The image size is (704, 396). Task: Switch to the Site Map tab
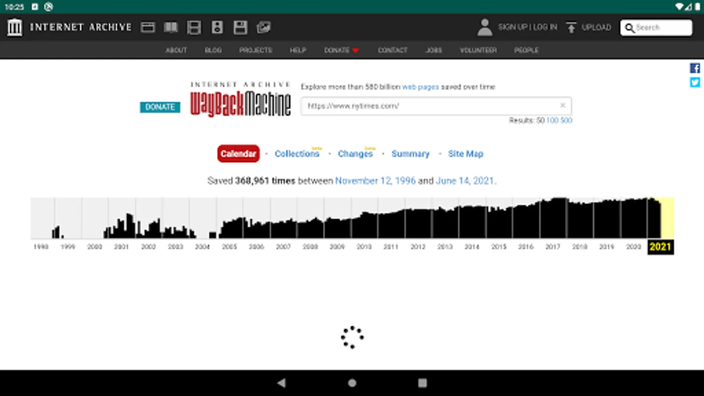point(466,154)
